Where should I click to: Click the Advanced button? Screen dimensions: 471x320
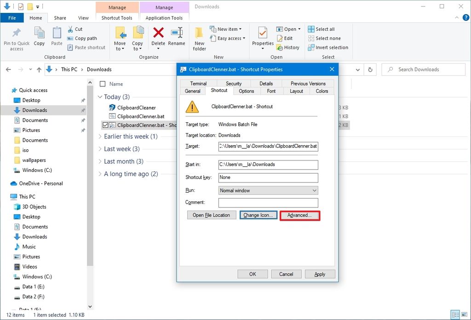(299, 215)
